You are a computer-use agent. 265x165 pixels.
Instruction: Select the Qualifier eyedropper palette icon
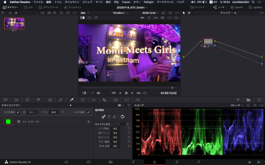pos(72,99)
